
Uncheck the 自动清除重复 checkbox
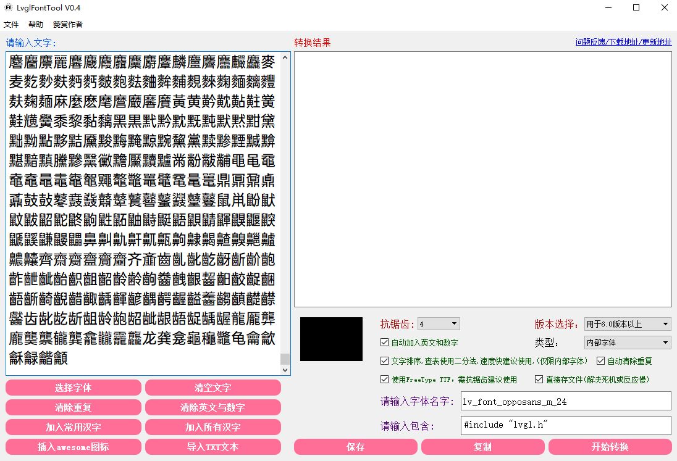[601, 361]
